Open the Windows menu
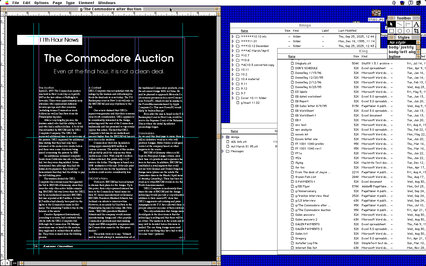Screen dimensions: 426x266 point(107,3)
